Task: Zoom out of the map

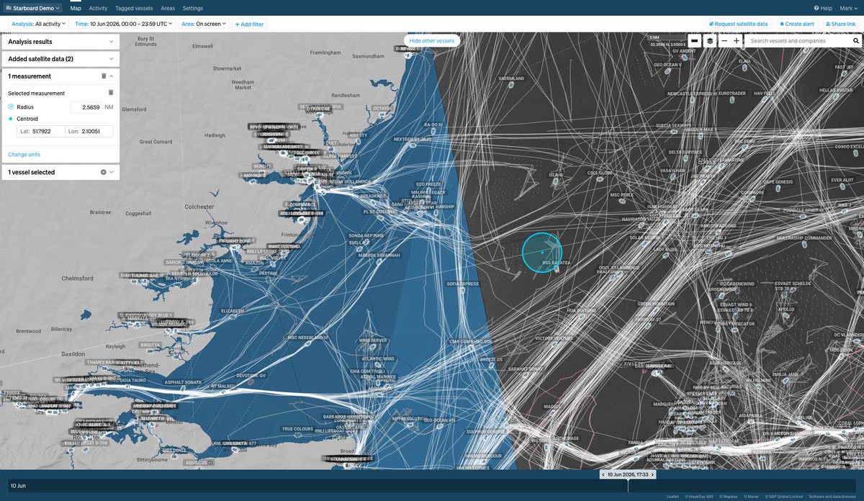Action: 724,41
